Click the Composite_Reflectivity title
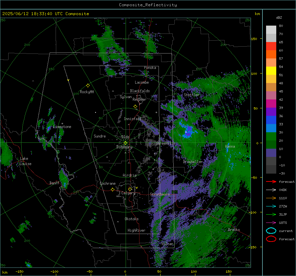 pyautogui.click(x=148, y=5)
